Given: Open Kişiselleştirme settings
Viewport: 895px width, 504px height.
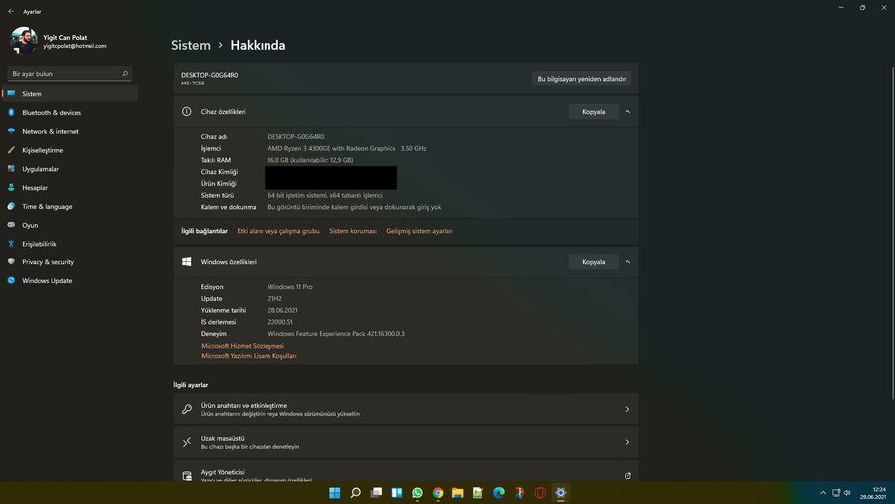Looking at the screenshot, I should pos(70,150).
